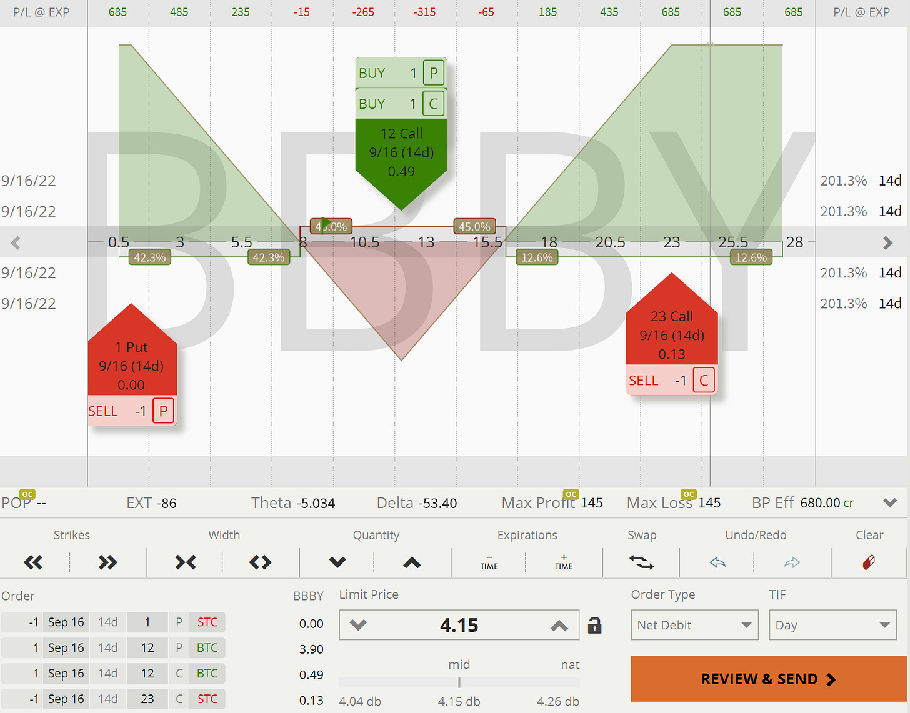Adjust the mid/nat price slider marker
Screen dimensions: 910x713
(x=459, y=682)
